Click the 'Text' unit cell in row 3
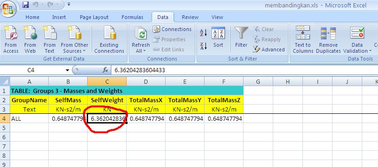This screenshot has width=378, height=167. (x=29, y=109)
